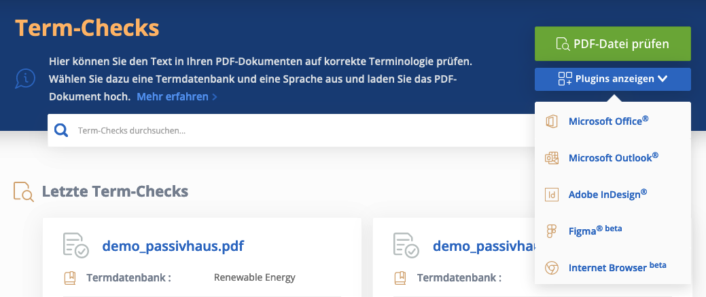Click the Internet Browser Chrome icon
This screenshot has height=297, width=706.
(x=552, y=268)
